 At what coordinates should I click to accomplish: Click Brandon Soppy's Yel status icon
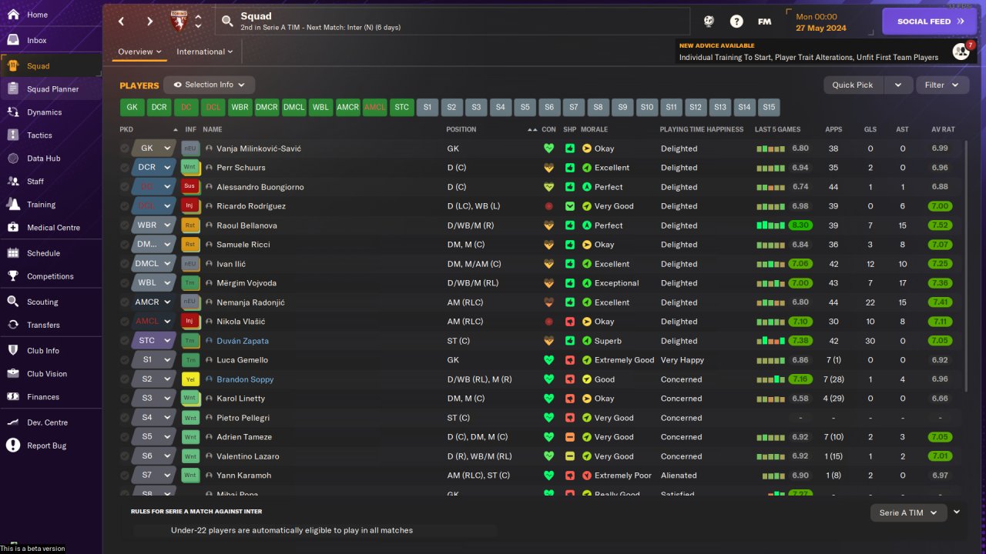click(x=189, y=379)
